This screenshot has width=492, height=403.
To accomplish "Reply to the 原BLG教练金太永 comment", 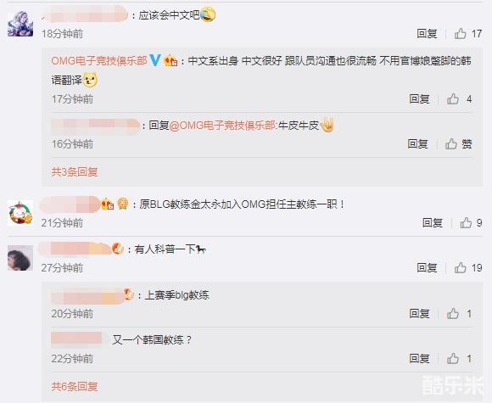I will pos(433,223).
